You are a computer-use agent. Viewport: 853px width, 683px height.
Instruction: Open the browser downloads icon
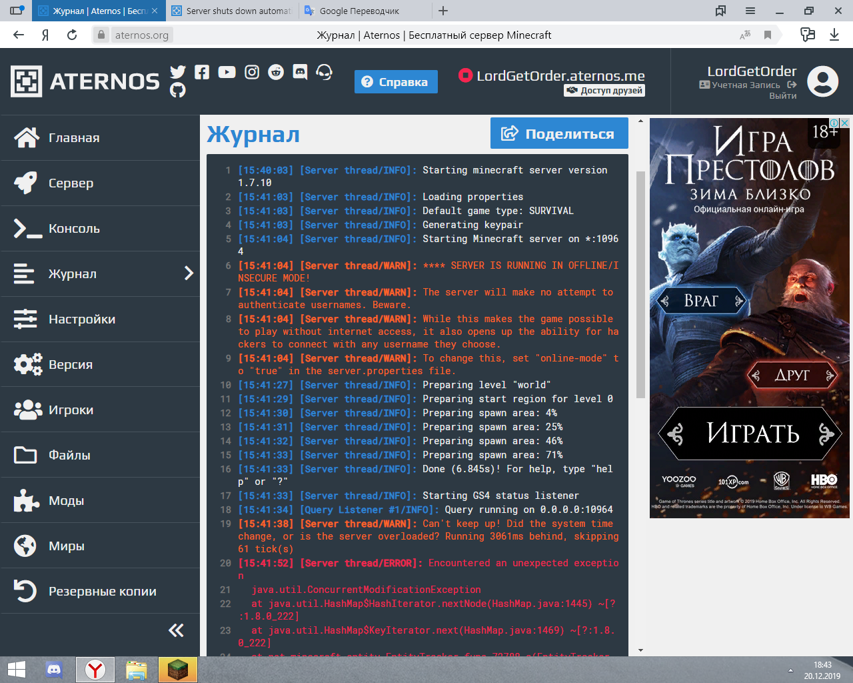(x=834, y=35)
